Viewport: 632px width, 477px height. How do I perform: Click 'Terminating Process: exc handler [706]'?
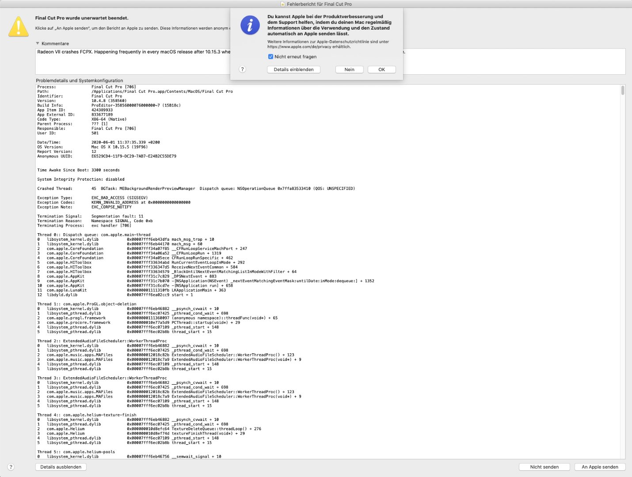[84, 226]
